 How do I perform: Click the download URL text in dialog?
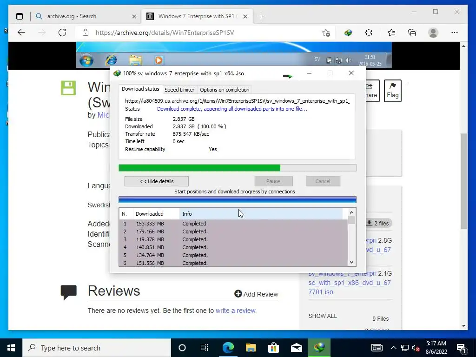238,101
